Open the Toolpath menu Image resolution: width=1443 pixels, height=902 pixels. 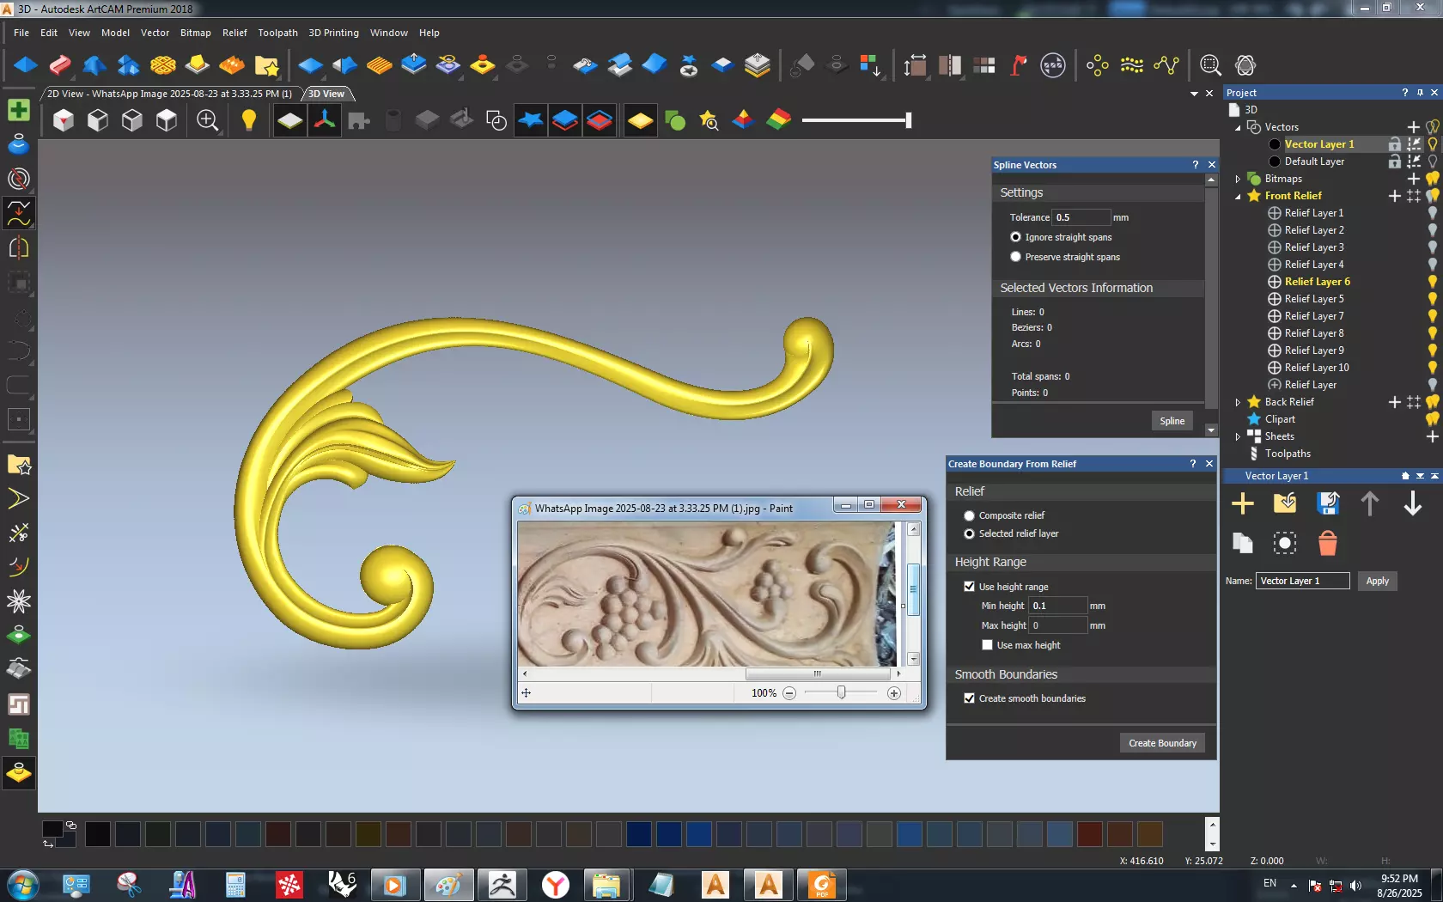277,33
